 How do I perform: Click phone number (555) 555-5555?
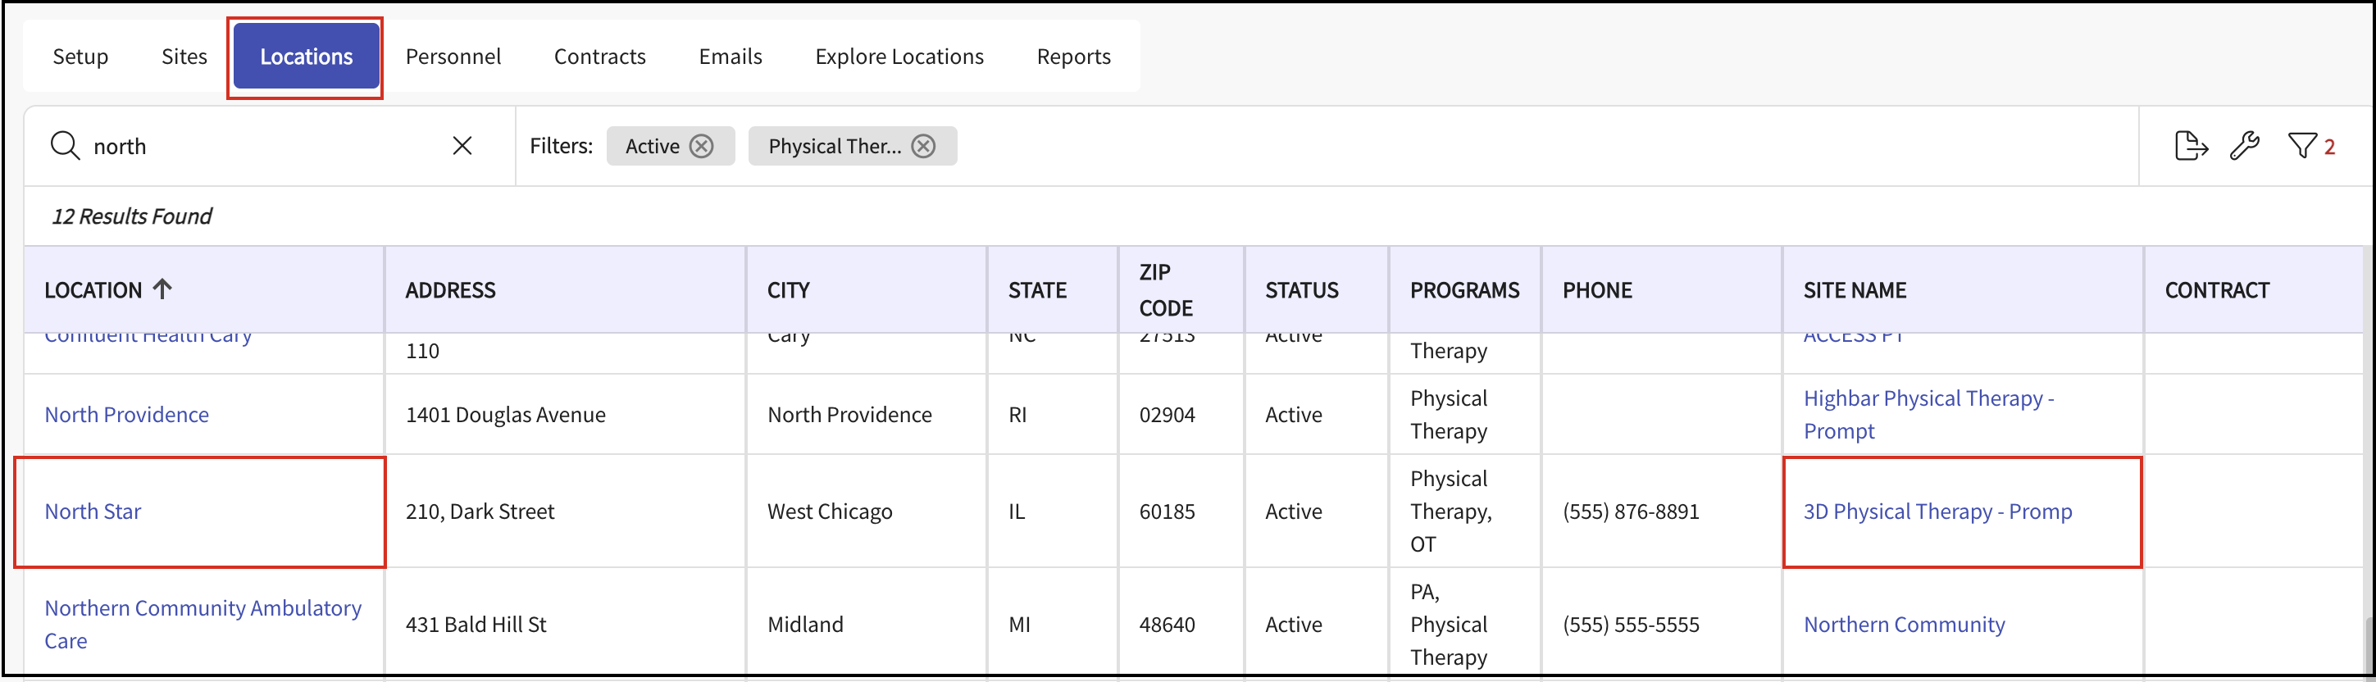click(x=1631, y=624)
